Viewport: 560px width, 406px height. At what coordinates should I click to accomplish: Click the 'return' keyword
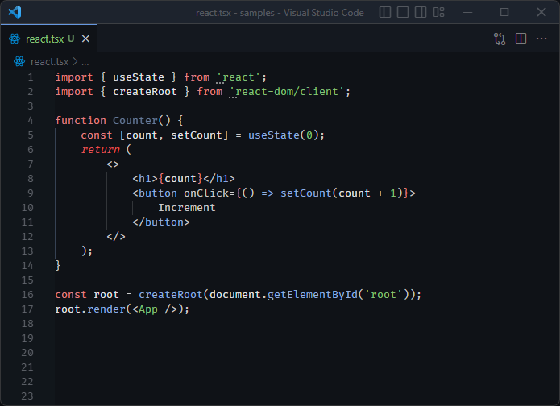point(100,150)
